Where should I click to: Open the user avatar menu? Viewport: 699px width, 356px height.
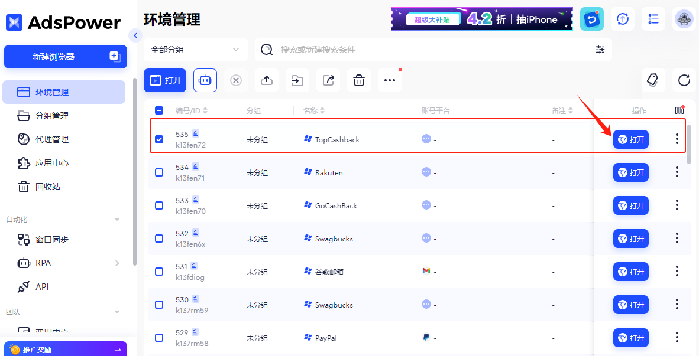coord(684,19)
